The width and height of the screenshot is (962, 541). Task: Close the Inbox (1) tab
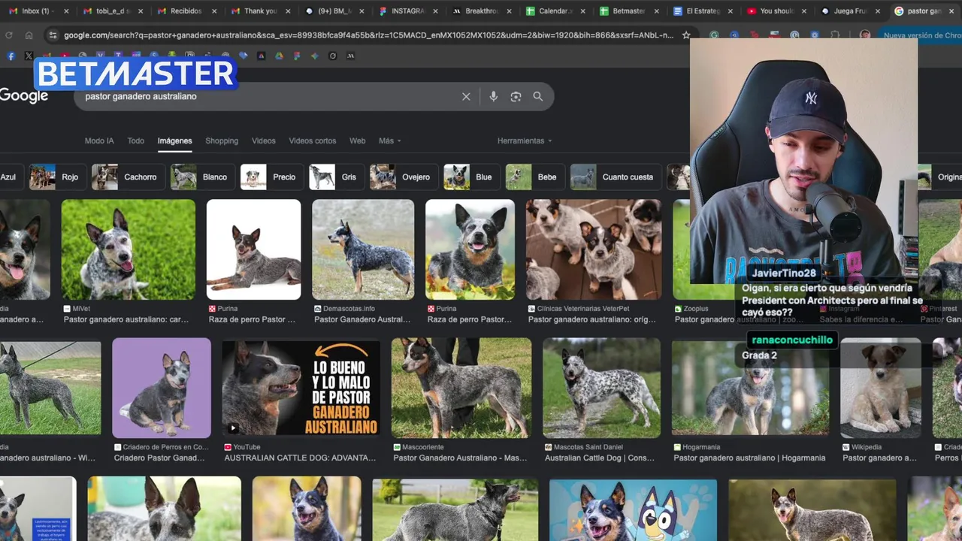pos(66,11)
